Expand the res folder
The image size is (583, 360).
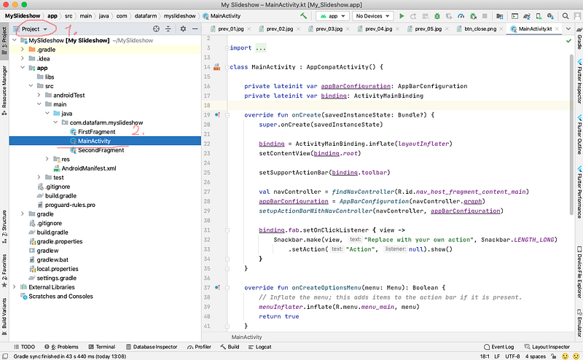click(x=47, y=159)
